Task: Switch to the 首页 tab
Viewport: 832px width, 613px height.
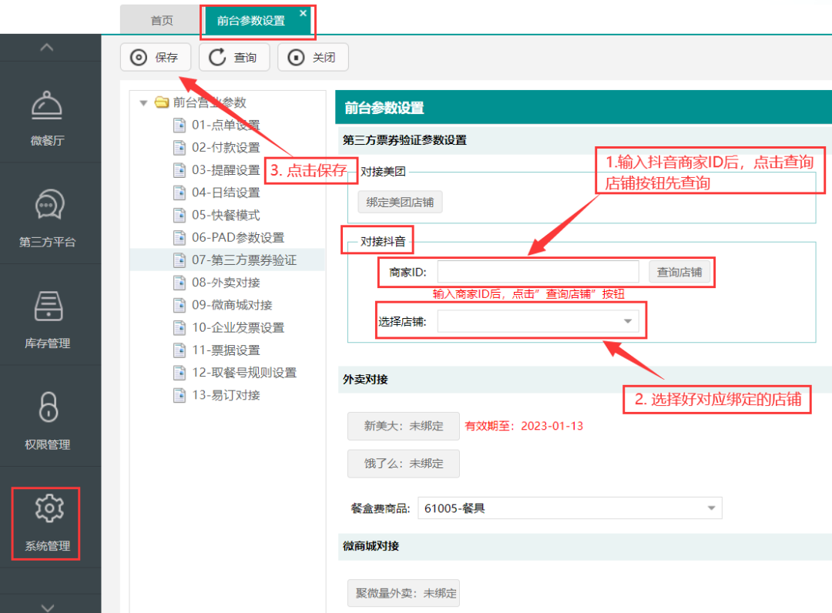Action: click(162, 21)
